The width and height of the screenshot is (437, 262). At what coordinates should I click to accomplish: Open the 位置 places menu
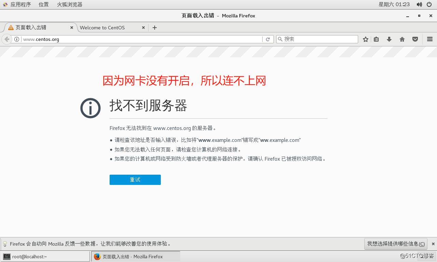point(44,4)
